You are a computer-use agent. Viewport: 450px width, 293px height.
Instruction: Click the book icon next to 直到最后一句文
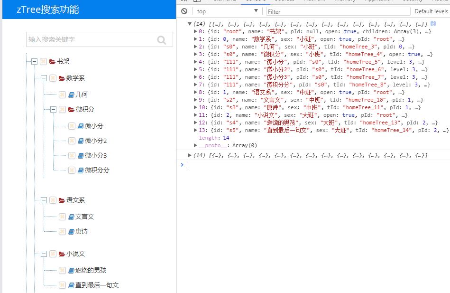click(71, 285)
